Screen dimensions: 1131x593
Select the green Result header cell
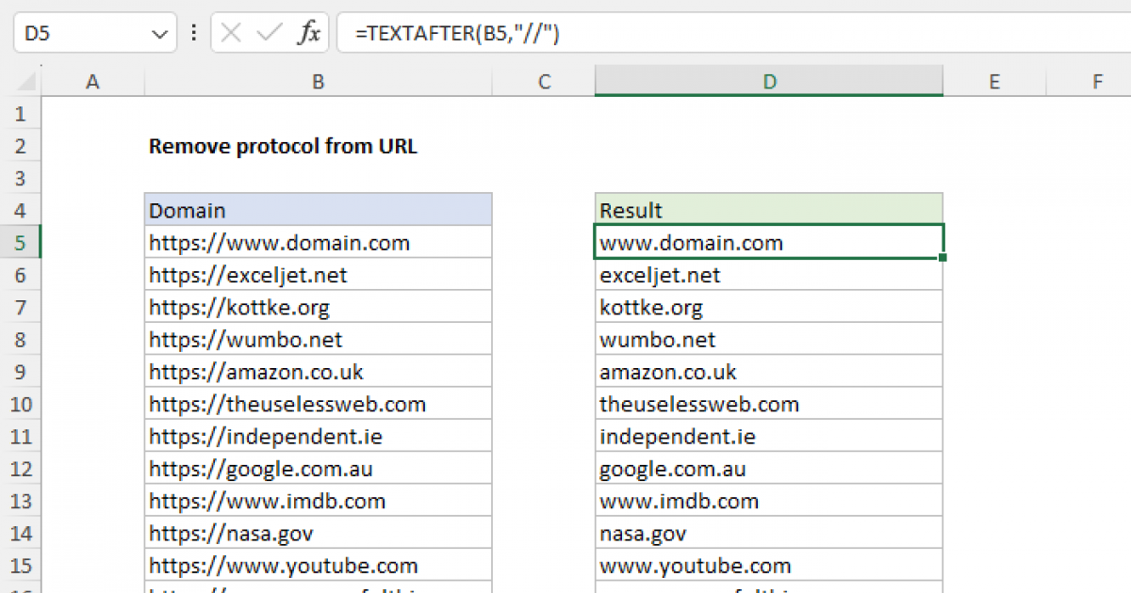769,210
